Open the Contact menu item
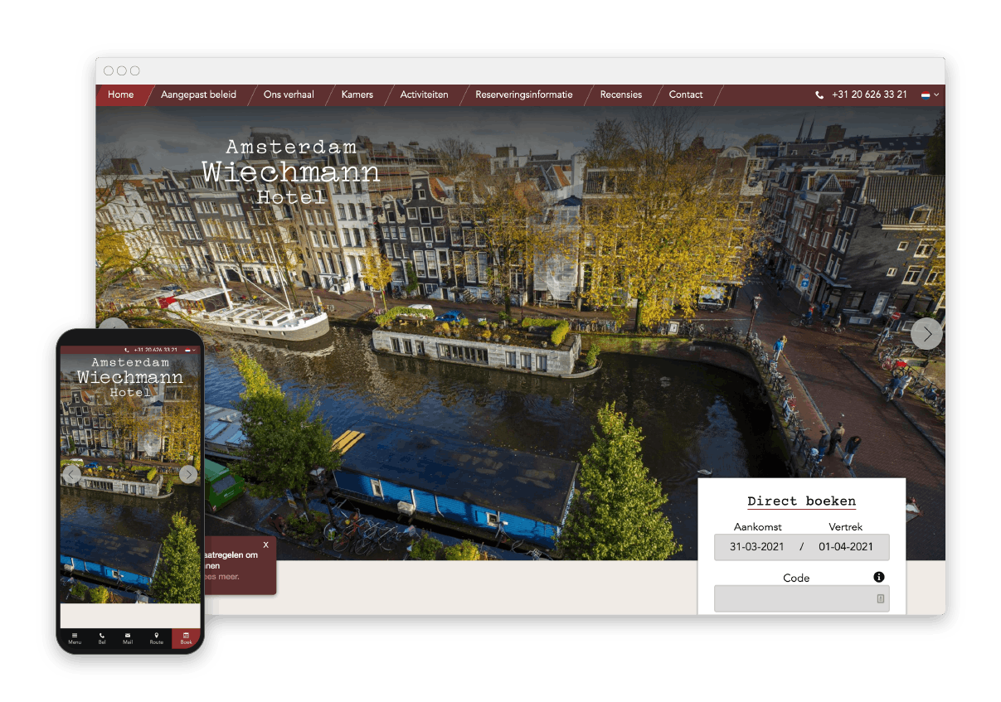This screenshot has width=1001, height=702. coord(686,94)
